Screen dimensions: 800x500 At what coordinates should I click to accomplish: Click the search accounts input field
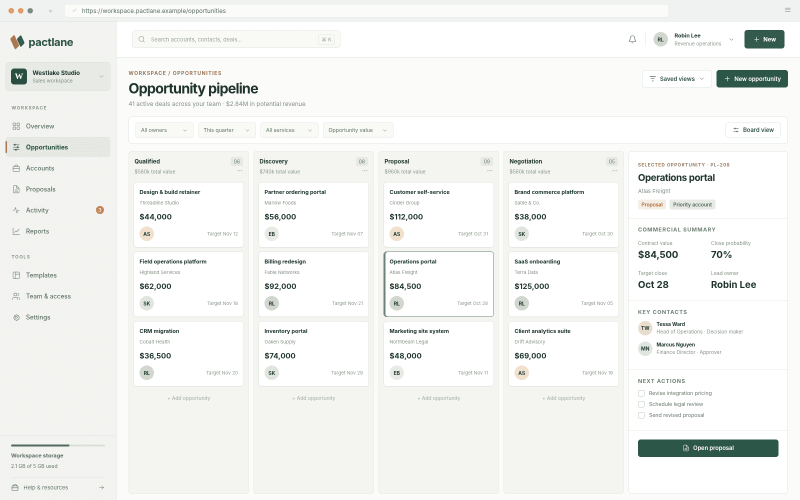pyautogui.click(x=236, y=39)
